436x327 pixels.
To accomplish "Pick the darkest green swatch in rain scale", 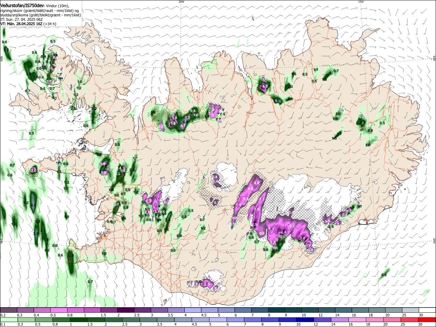I will 79,320.
